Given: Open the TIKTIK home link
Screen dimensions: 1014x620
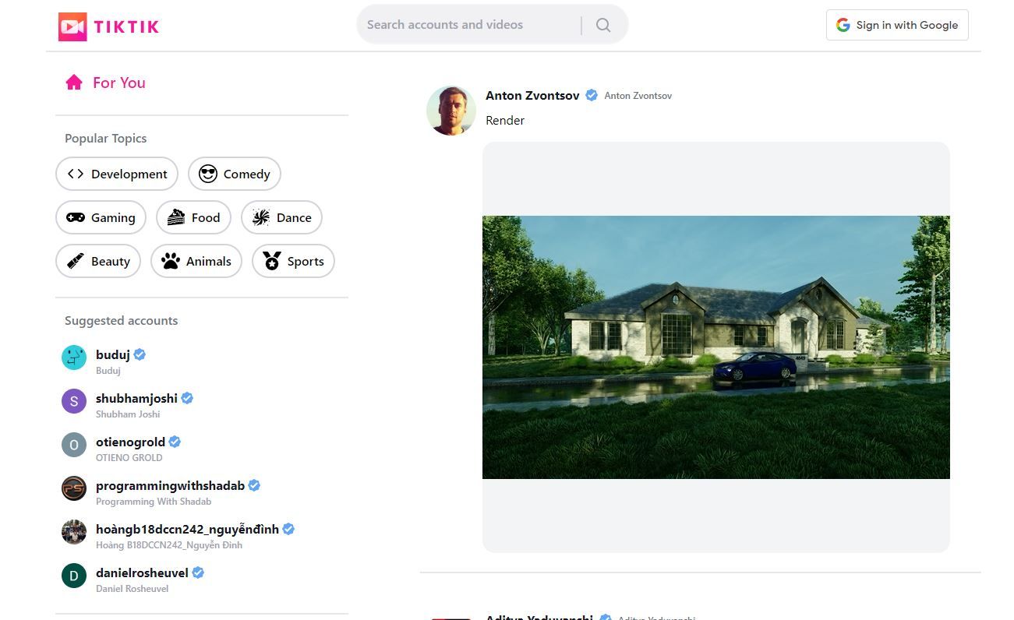Looking at the screenshot, I should (108, 26).
